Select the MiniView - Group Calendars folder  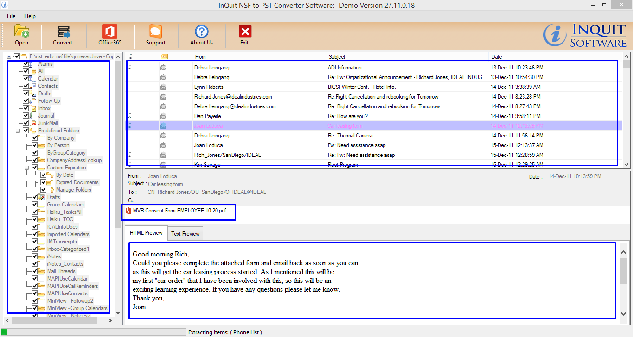click(77, 308)
